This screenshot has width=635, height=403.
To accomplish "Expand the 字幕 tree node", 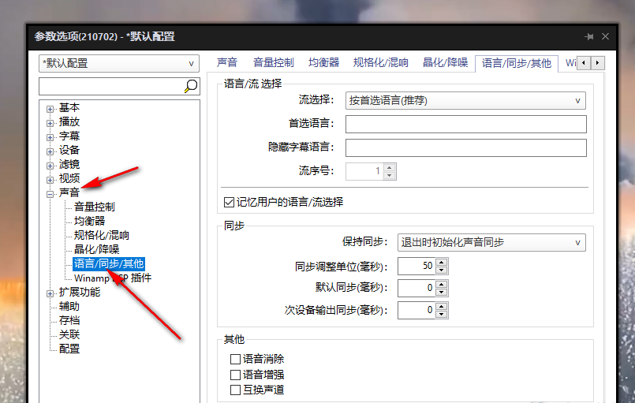I will pyautogui.click(x=50, y=136).
